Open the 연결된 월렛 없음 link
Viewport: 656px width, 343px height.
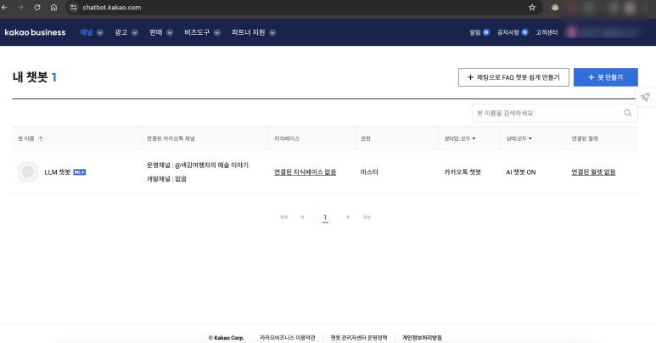click(593, 172)
